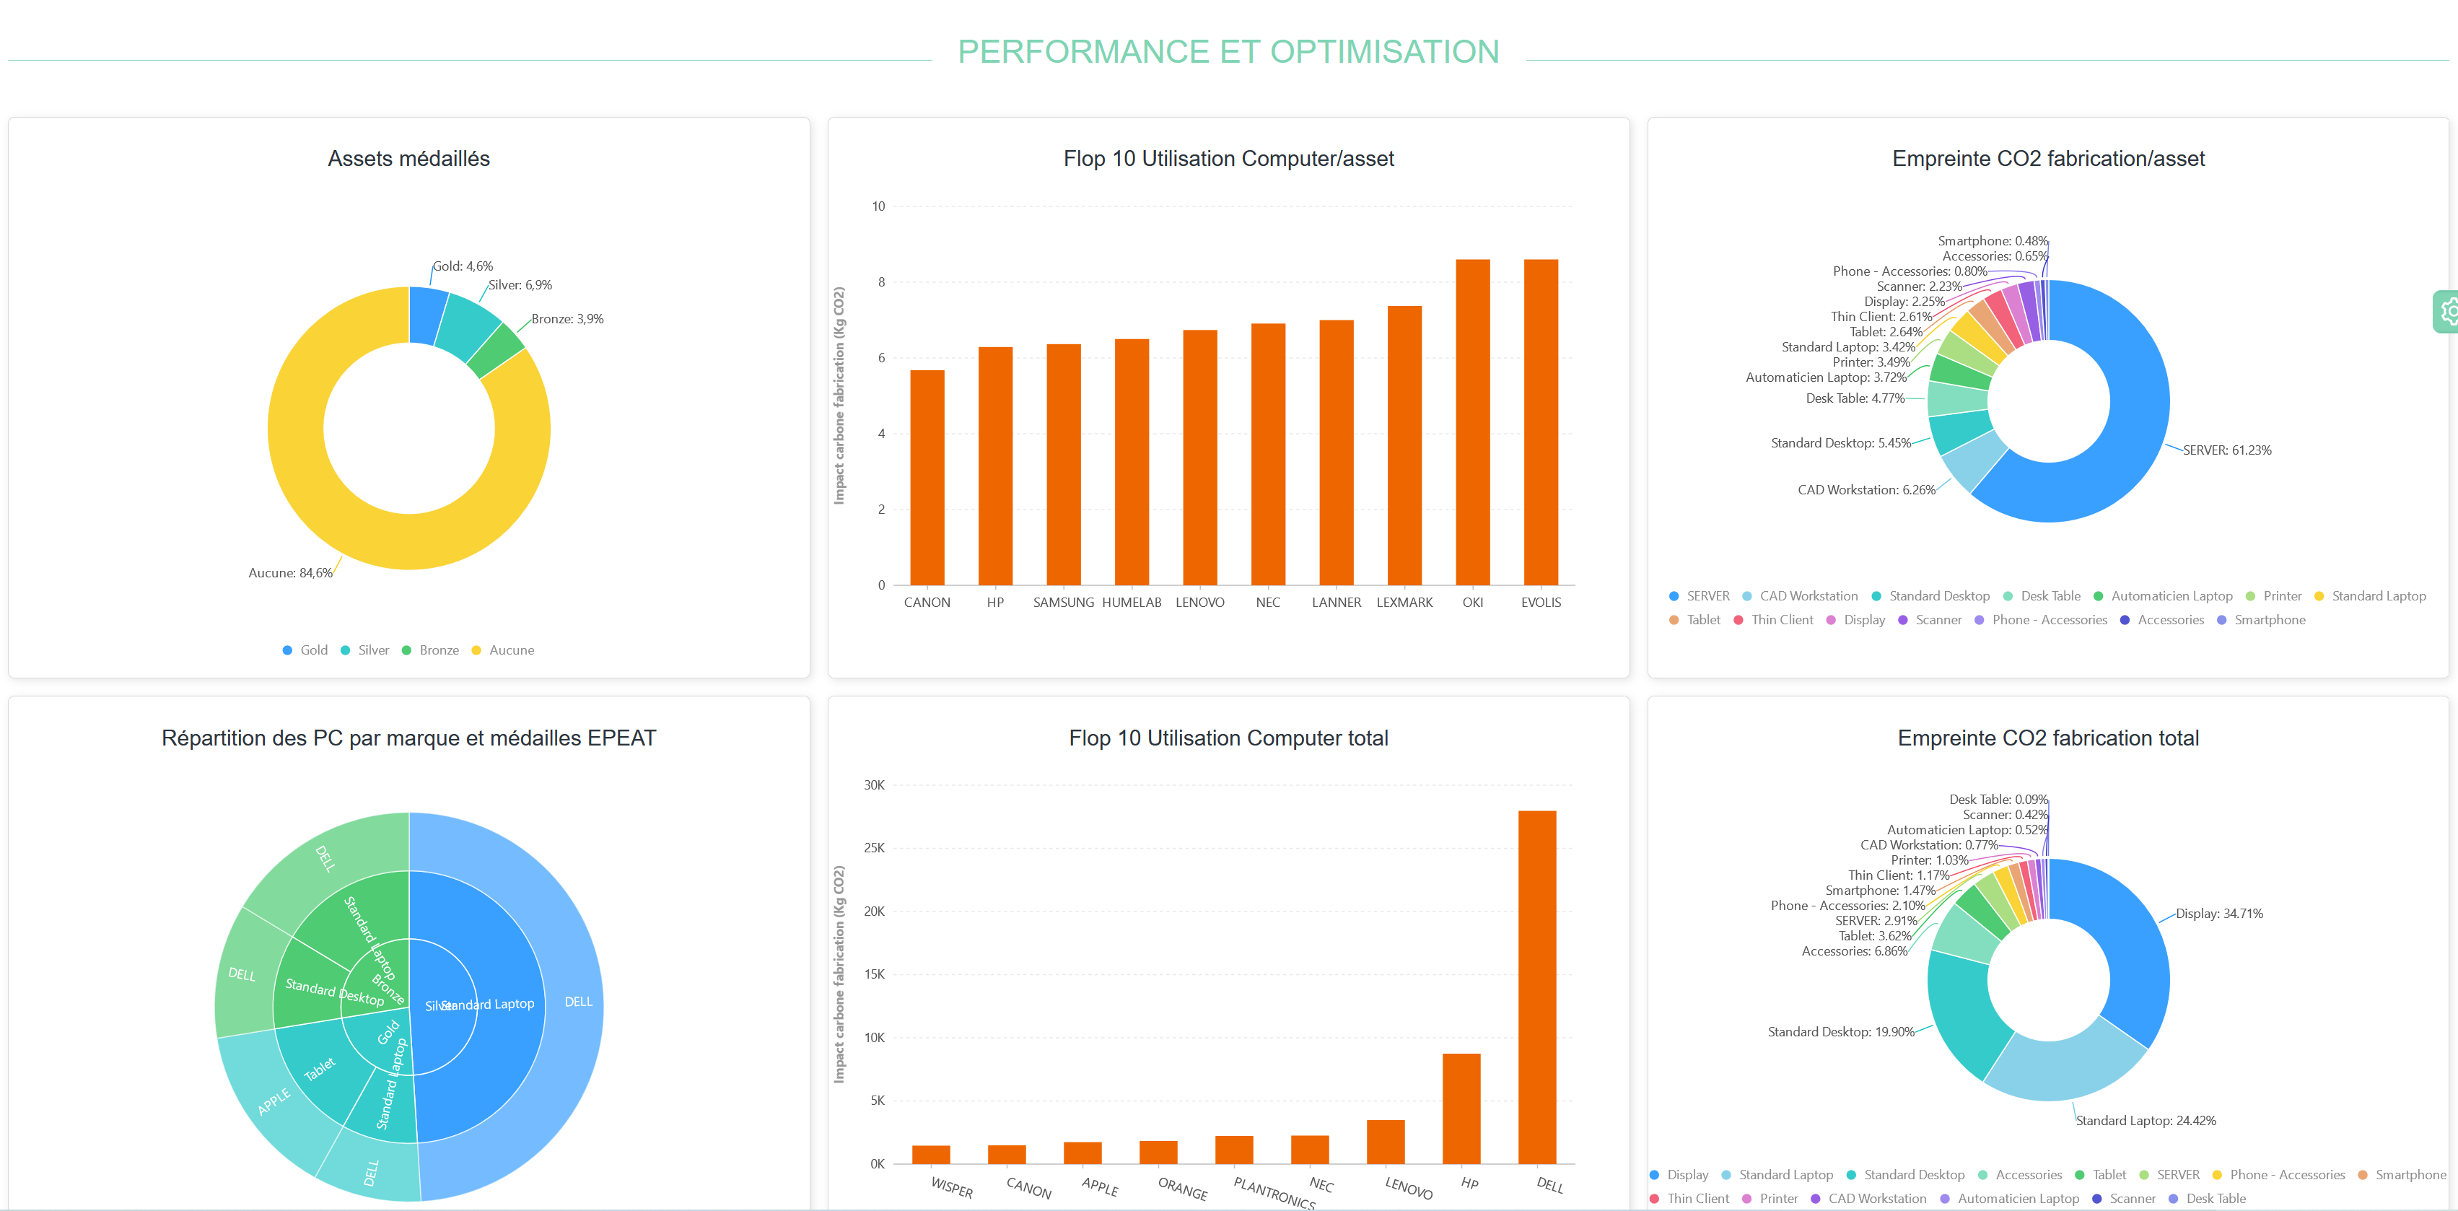Click the CANON bar in Flop 10 per asset
2458x1211 pixels.
(927, 477)
